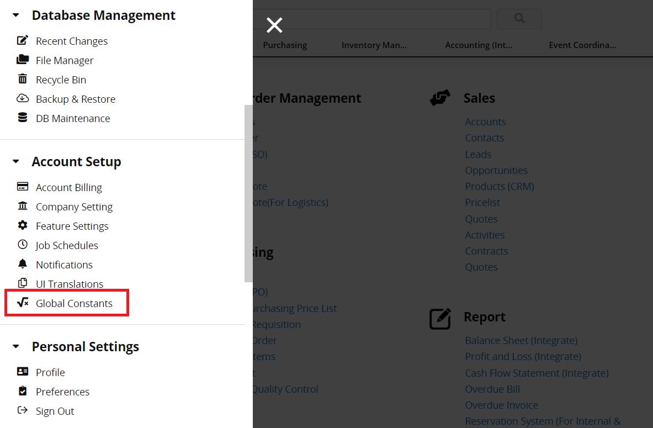Click the Recycle Bin trash icon
This screenshot has height=428, width=653.
pyautogui.click(x=23, y=79)
